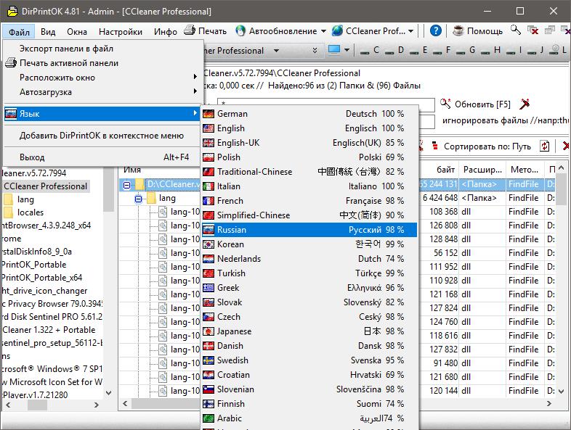Click the Автообновление penguin icon

(x=240, y=31)
